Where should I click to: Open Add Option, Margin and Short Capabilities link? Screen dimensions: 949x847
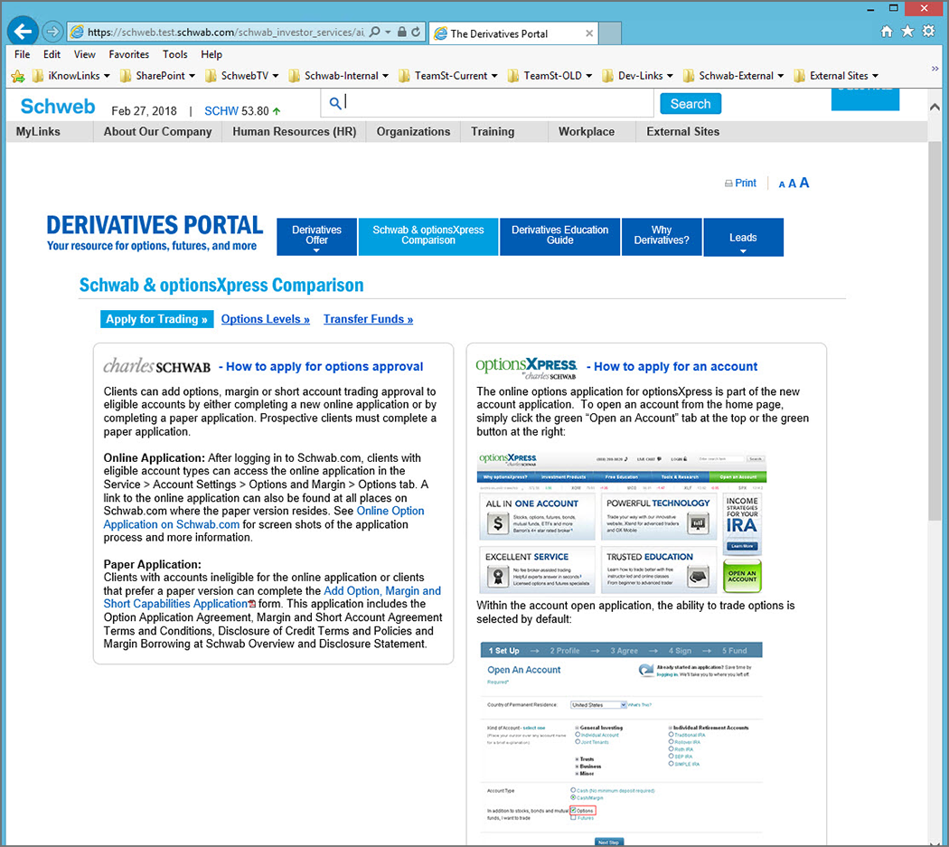(272, 597)
